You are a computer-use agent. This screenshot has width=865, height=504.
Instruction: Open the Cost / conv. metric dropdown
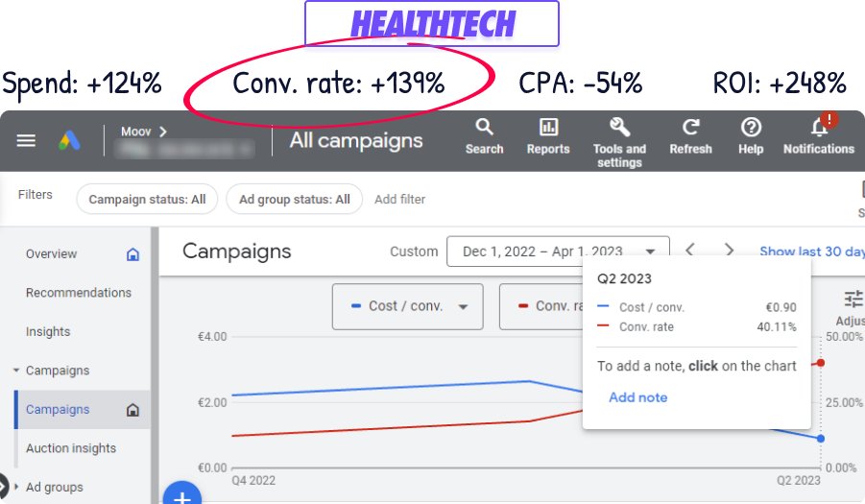[x=407, y=306]
